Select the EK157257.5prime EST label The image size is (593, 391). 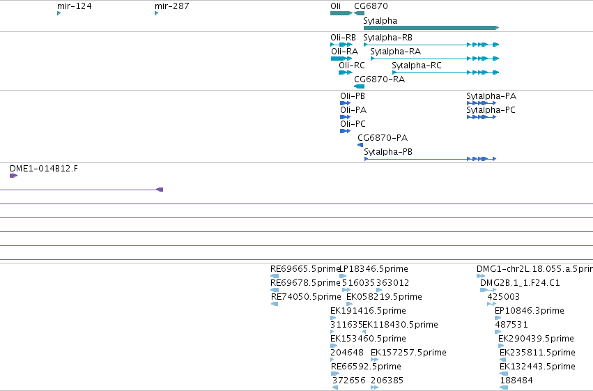tap(408, 353)
